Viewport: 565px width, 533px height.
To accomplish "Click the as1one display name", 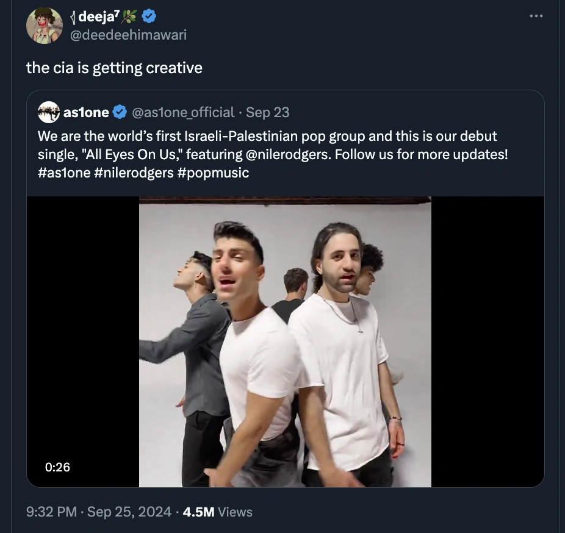I will point(86,112).
